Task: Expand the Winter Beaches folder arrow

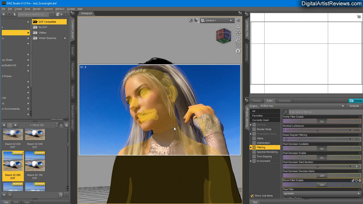Action: coord(65,38)
